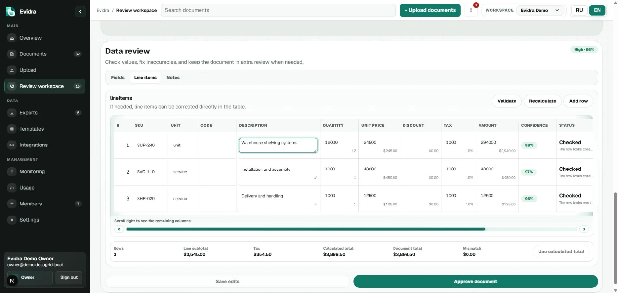The width and height of the screenshot is (618, 293).
Task: Click the Integrations link icon
Action: pos(12,145)
